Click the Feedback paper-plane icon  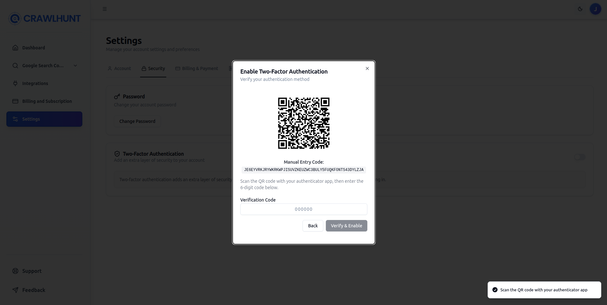[x=15, y=290]
